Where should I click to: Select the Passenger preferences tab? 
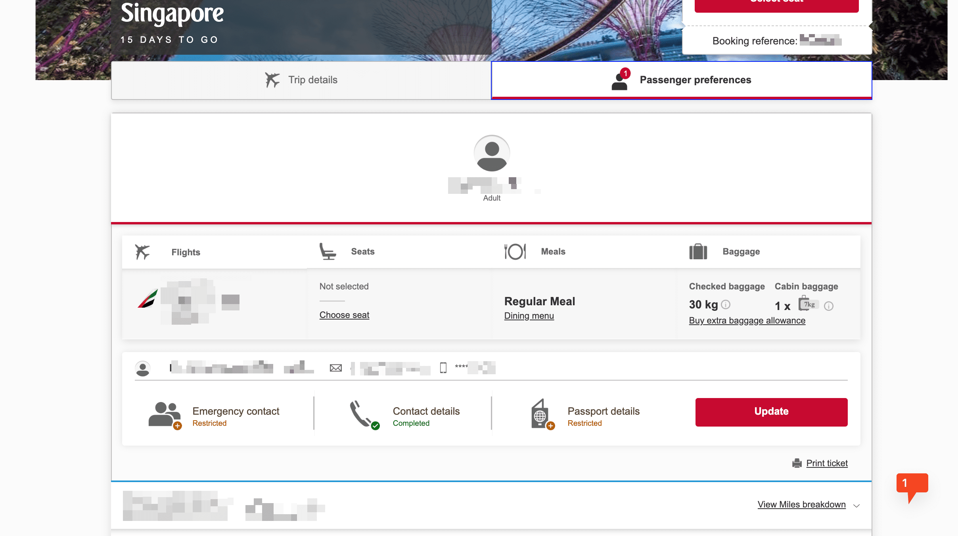[x=682, y=80]
